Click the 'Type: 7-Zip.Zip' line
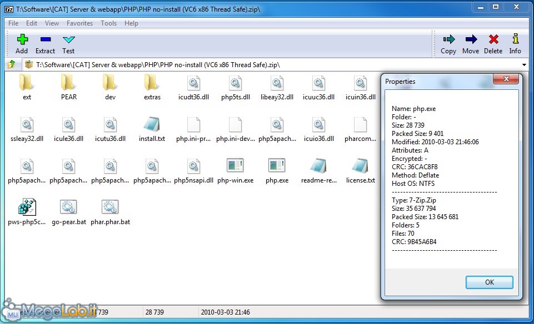The image size is (534, 324). coord(414,200)
